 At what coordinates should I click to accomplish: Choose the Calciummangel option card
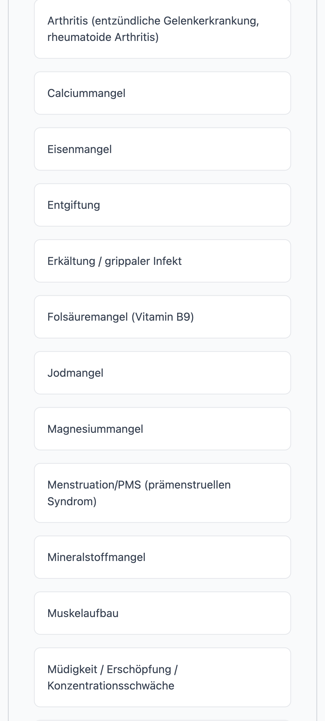(162, 93)
